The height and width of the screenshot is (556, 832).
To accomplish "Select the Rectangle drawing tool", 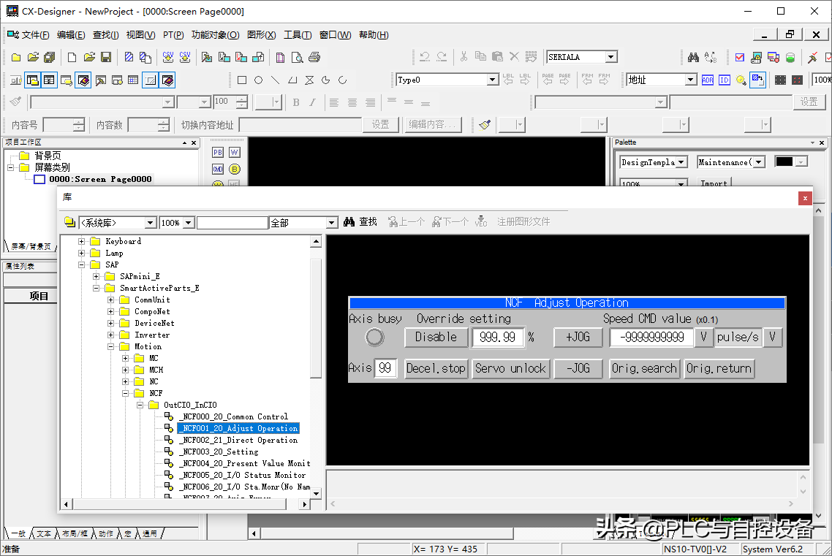I will tap(242, 80).
